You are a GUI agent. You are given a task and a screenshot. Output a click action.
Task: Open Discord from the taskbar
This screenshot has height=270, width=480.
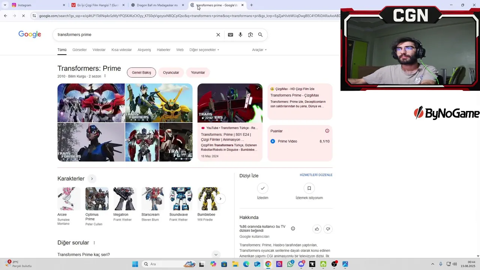pyautogui.click(x=301, y=264)
